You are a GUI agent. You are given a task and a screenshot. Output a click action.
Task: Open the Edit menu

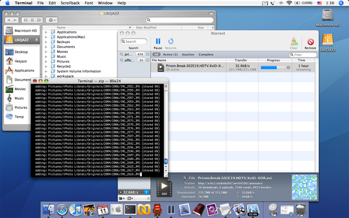(52, 3)
